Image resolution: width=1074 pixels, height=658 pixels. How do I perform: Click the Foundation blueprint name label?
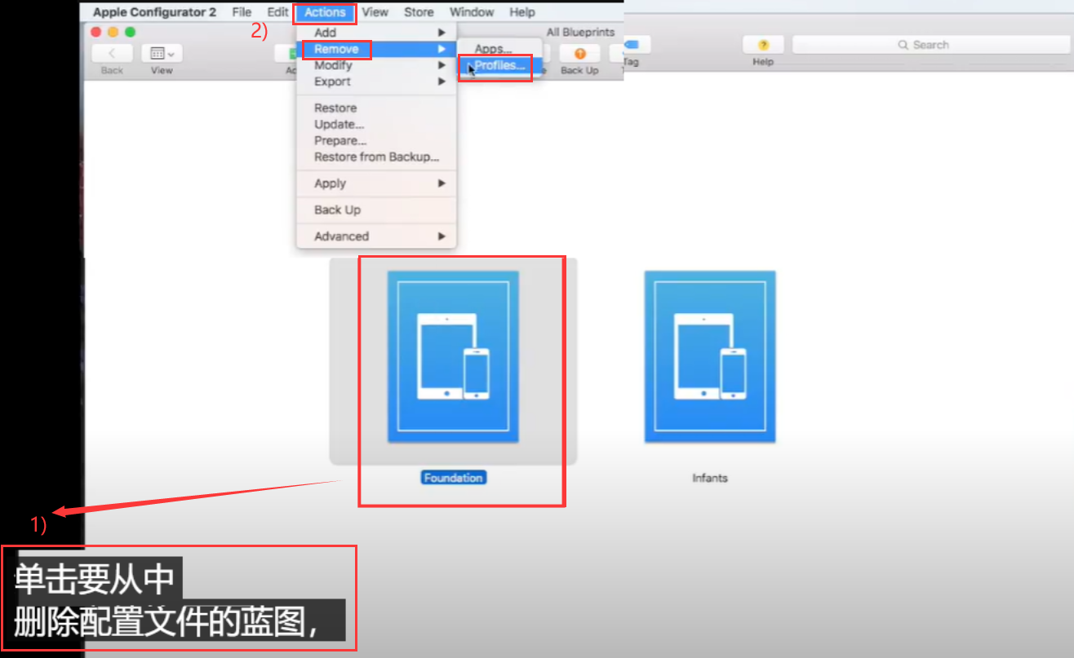click(x=453, y=478)
